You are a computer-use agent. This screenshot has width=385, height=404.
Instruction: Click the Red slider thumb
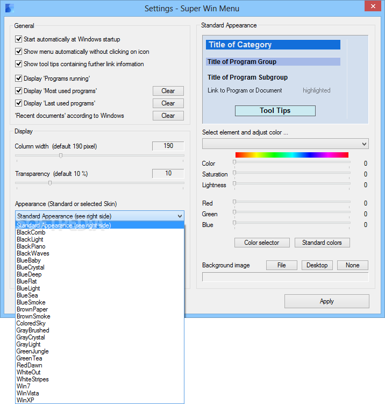pos(234,202)
